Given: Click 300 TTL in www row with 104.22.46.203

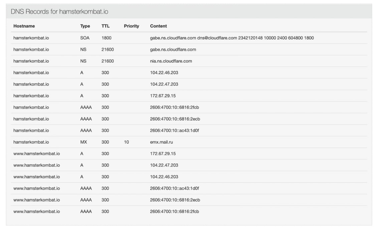Looking at the screenshot, I should 105,177.
